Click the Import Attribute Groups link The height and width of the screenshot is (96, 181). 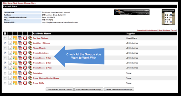point(147,30)
